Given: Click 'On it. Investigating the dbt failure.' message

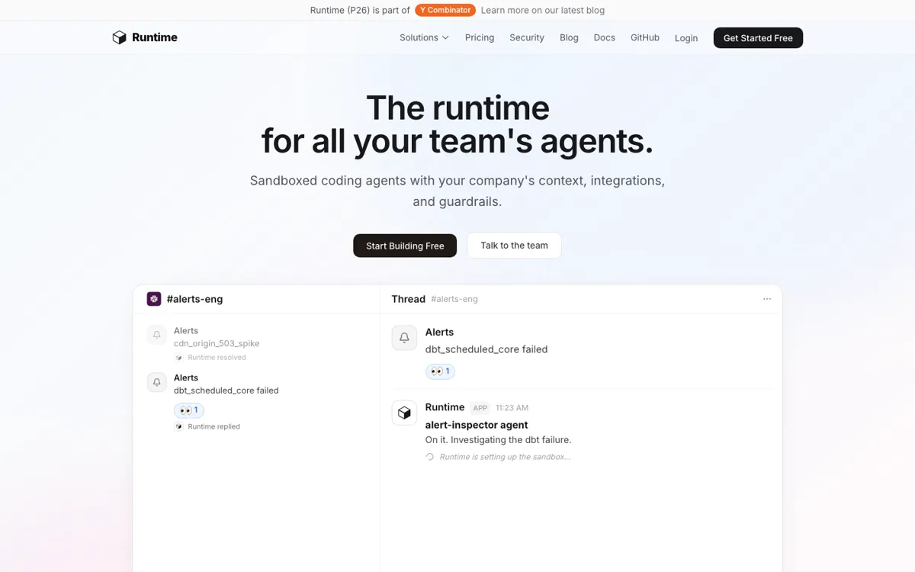Looking at the screenshot, I should [498, 440].
